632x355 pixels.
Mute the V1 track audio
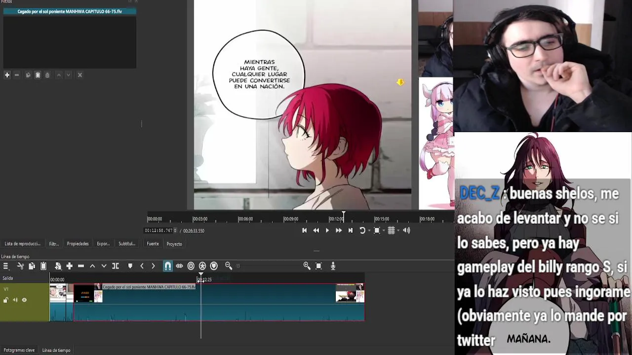tap(15, 300)
